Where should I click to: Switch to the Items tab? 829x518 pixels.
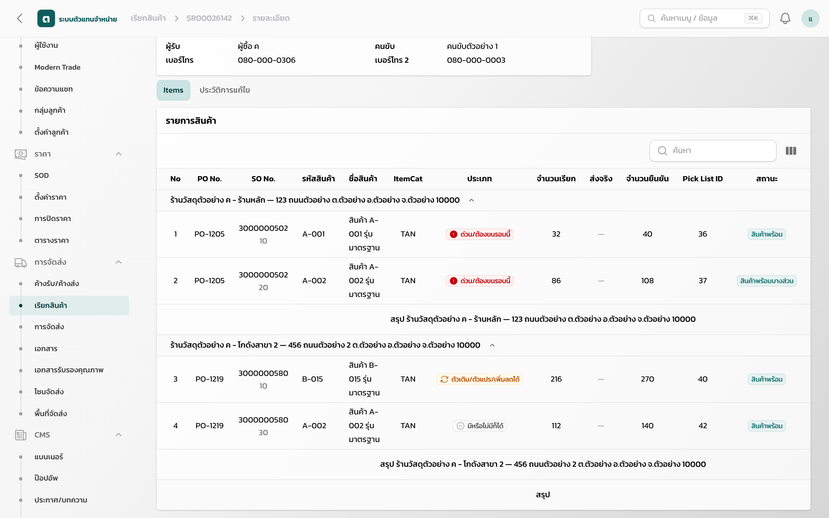[x=173, y=90]
